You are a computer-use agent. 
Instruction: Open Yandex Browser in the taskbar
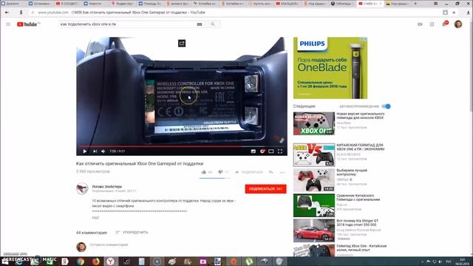(111, 262)
